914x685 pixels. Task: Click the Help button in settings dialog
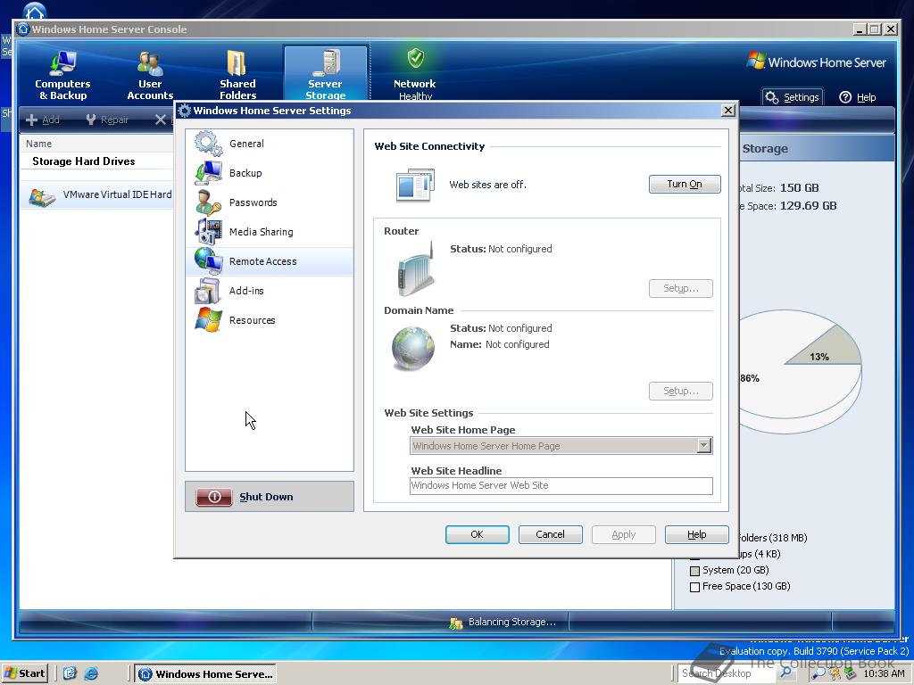(x=696, y=534)
